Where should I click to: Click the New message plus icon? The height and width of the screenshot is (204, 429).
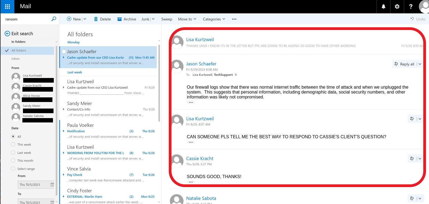[x=69, y=19]
